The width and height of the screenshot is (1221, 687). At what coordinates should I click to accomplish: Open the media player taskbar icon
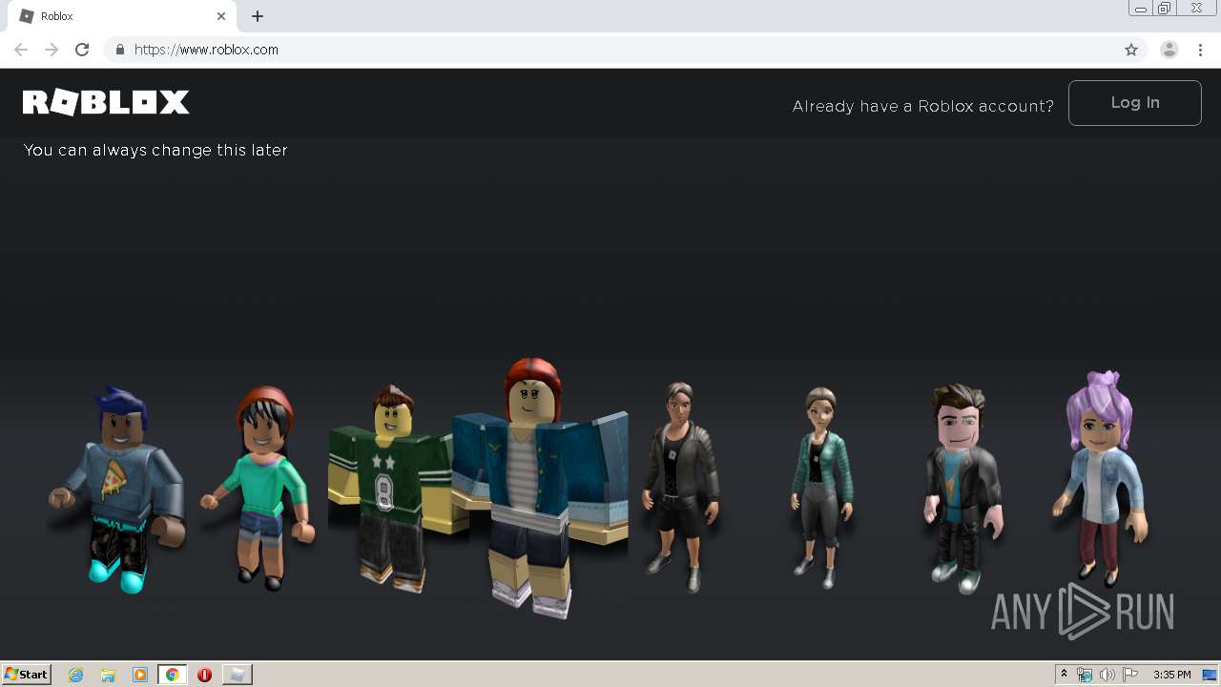click(x=140, y=675)
